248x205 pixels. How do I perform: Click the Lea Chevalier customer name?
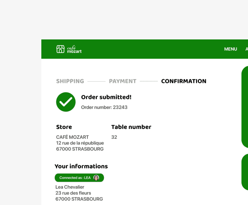(x=70, y=187)
